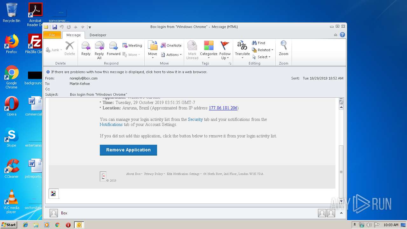The width and height of the screenshot is (407, 229).
Task: Click About Box footer link
Action: (133, 174)
